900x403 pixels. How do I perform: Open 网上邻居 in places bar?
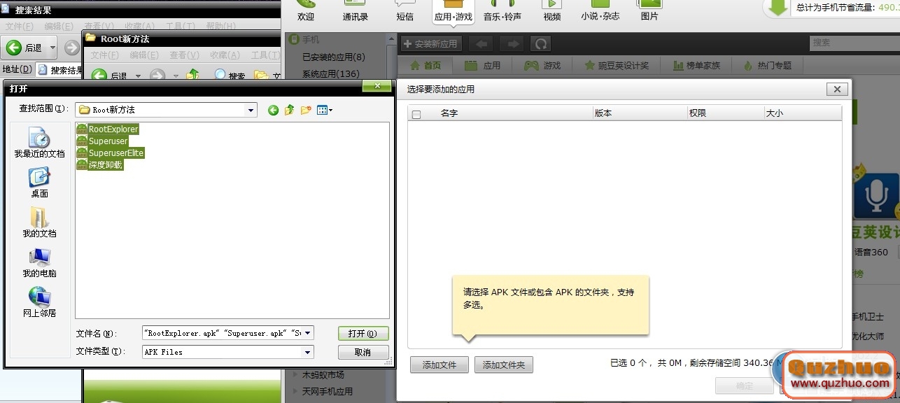(39, 302)
